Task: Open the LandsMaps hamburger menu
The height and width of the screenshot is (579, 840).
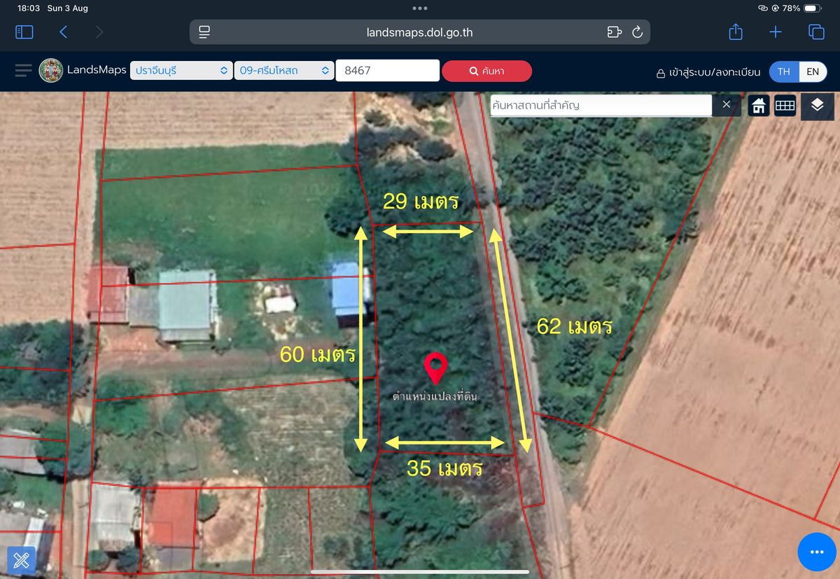Action: click(23, 70)
